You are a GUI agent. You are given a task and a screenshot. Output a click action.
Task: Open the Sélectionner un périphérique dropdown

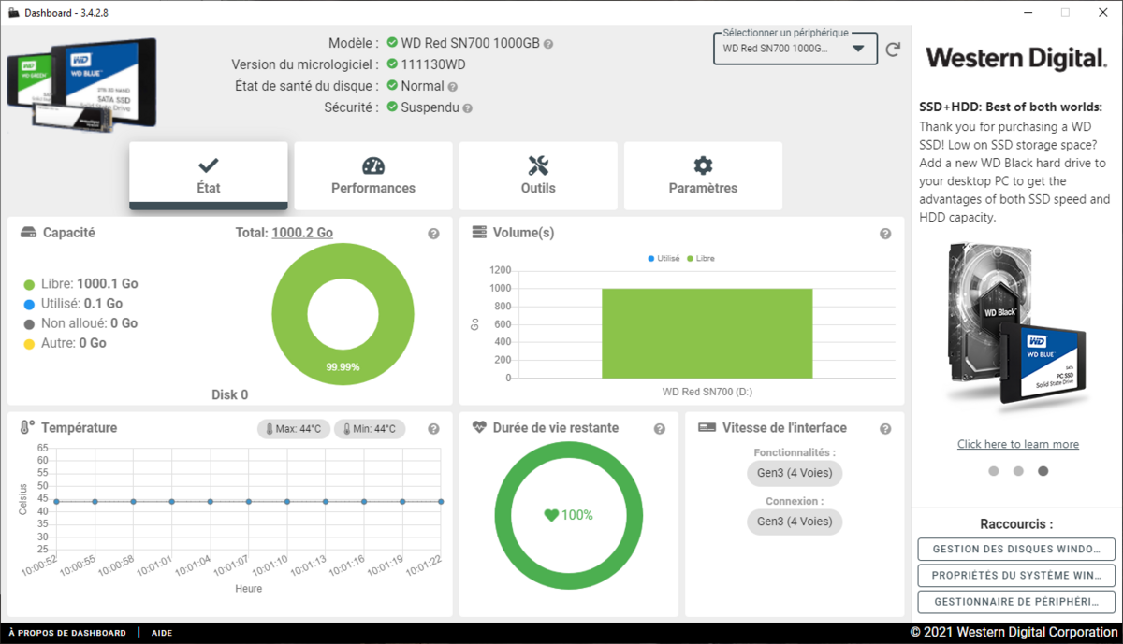coord(795,49)
